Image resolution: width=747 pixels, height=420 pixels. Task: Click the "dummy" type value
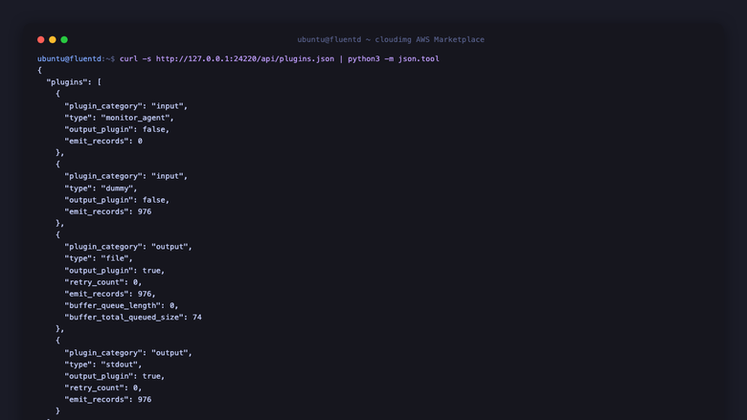[119, 188]
